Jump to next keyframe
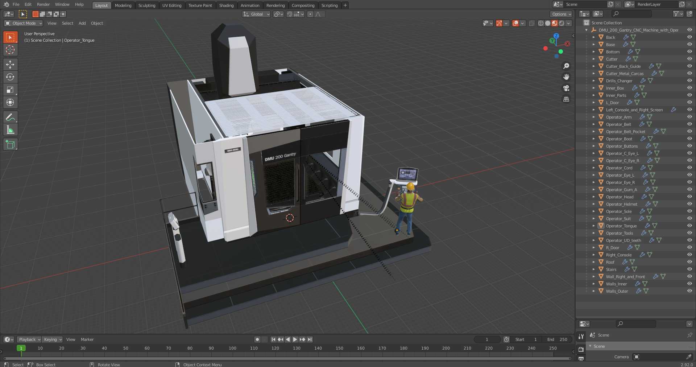Viewport: 696px width, 367px height. point(302,339)
